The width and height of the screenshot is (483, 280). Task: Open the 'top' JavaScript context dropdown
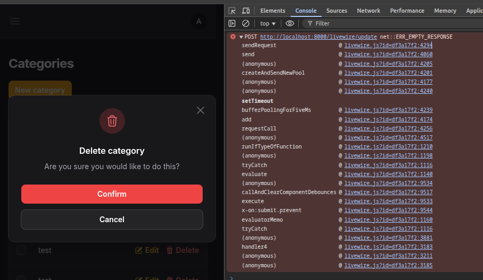coord(268,23)
